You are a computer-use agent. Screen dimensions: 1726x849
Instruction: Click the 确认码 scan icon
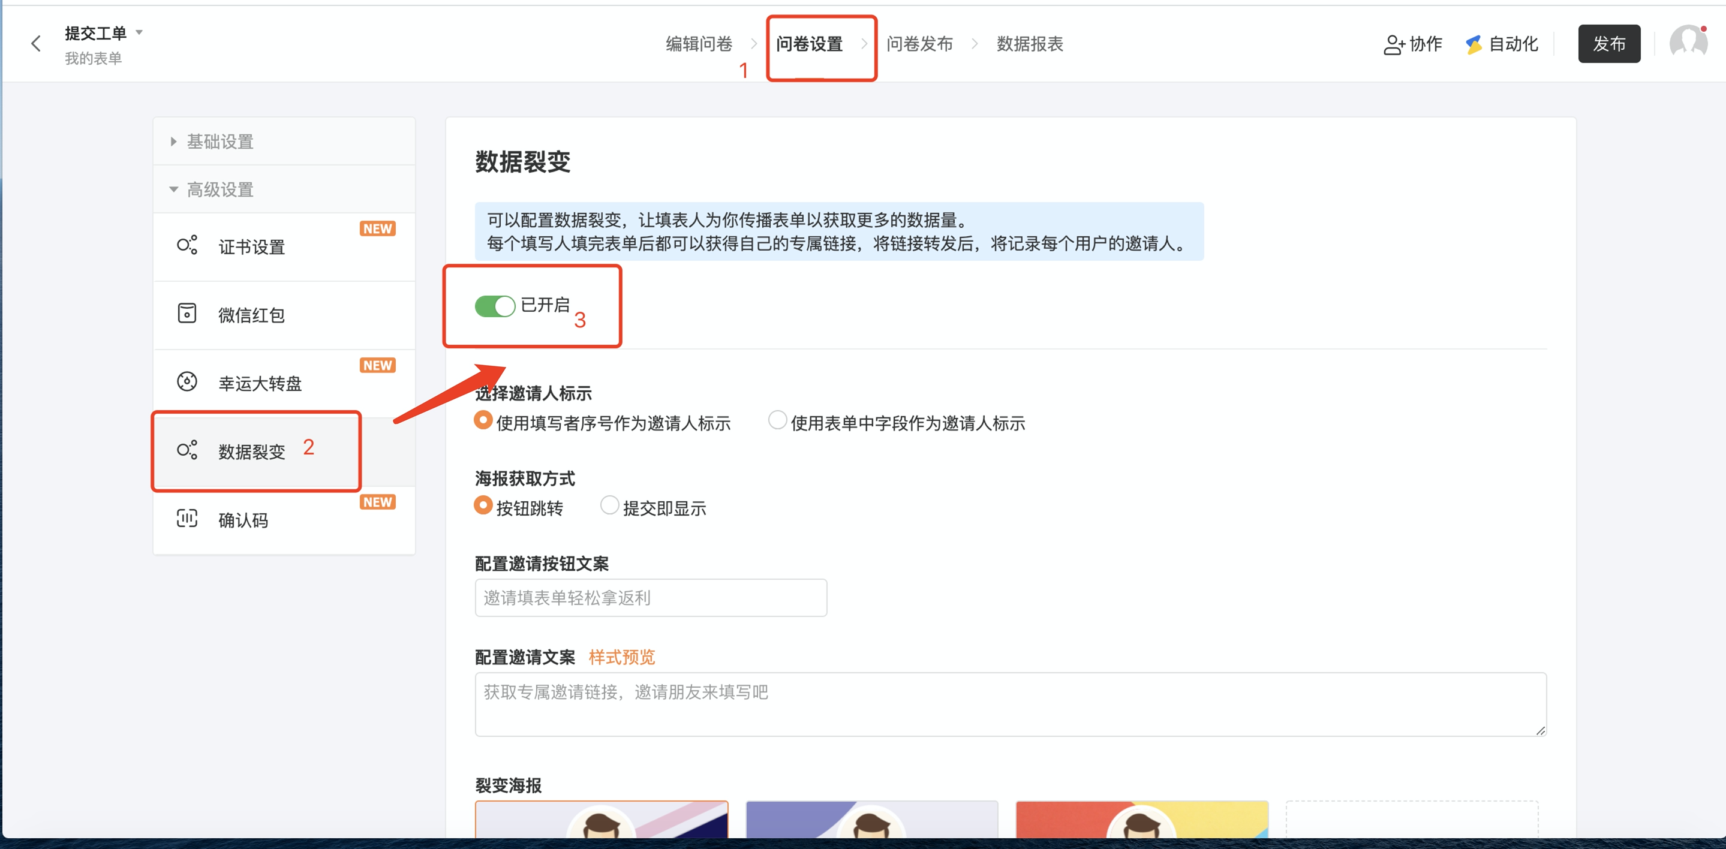pos(187,519)
